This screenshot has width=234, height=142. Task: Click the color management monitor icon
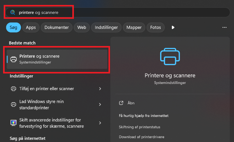tap(14, 123)
